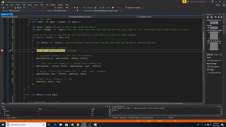Viewport: 226px width, 127px height.
Task: Switch to the Watch 1 tab
Action: pos(14,118)
